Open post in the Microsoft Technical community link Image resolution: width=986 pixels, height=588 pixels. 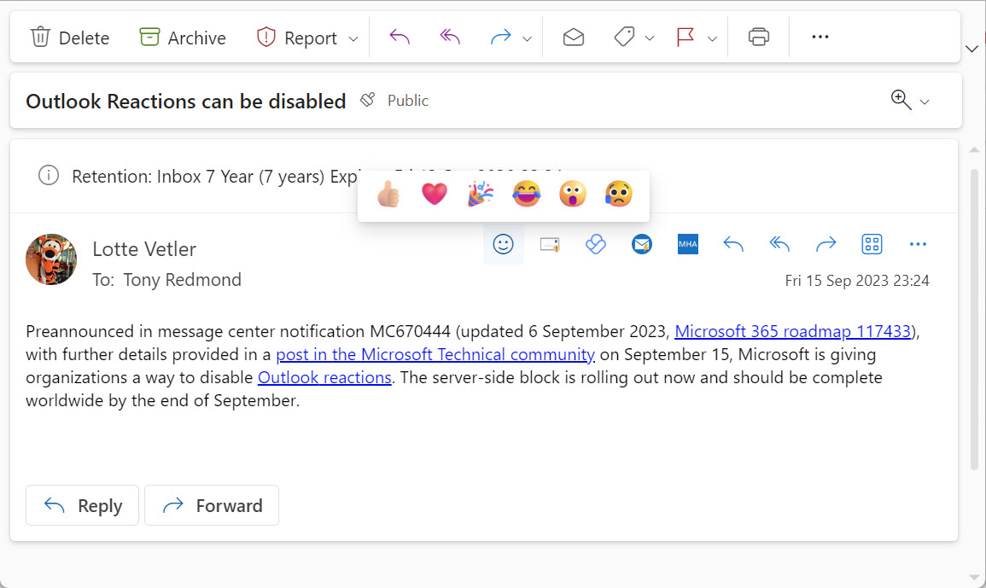point(435,354)
